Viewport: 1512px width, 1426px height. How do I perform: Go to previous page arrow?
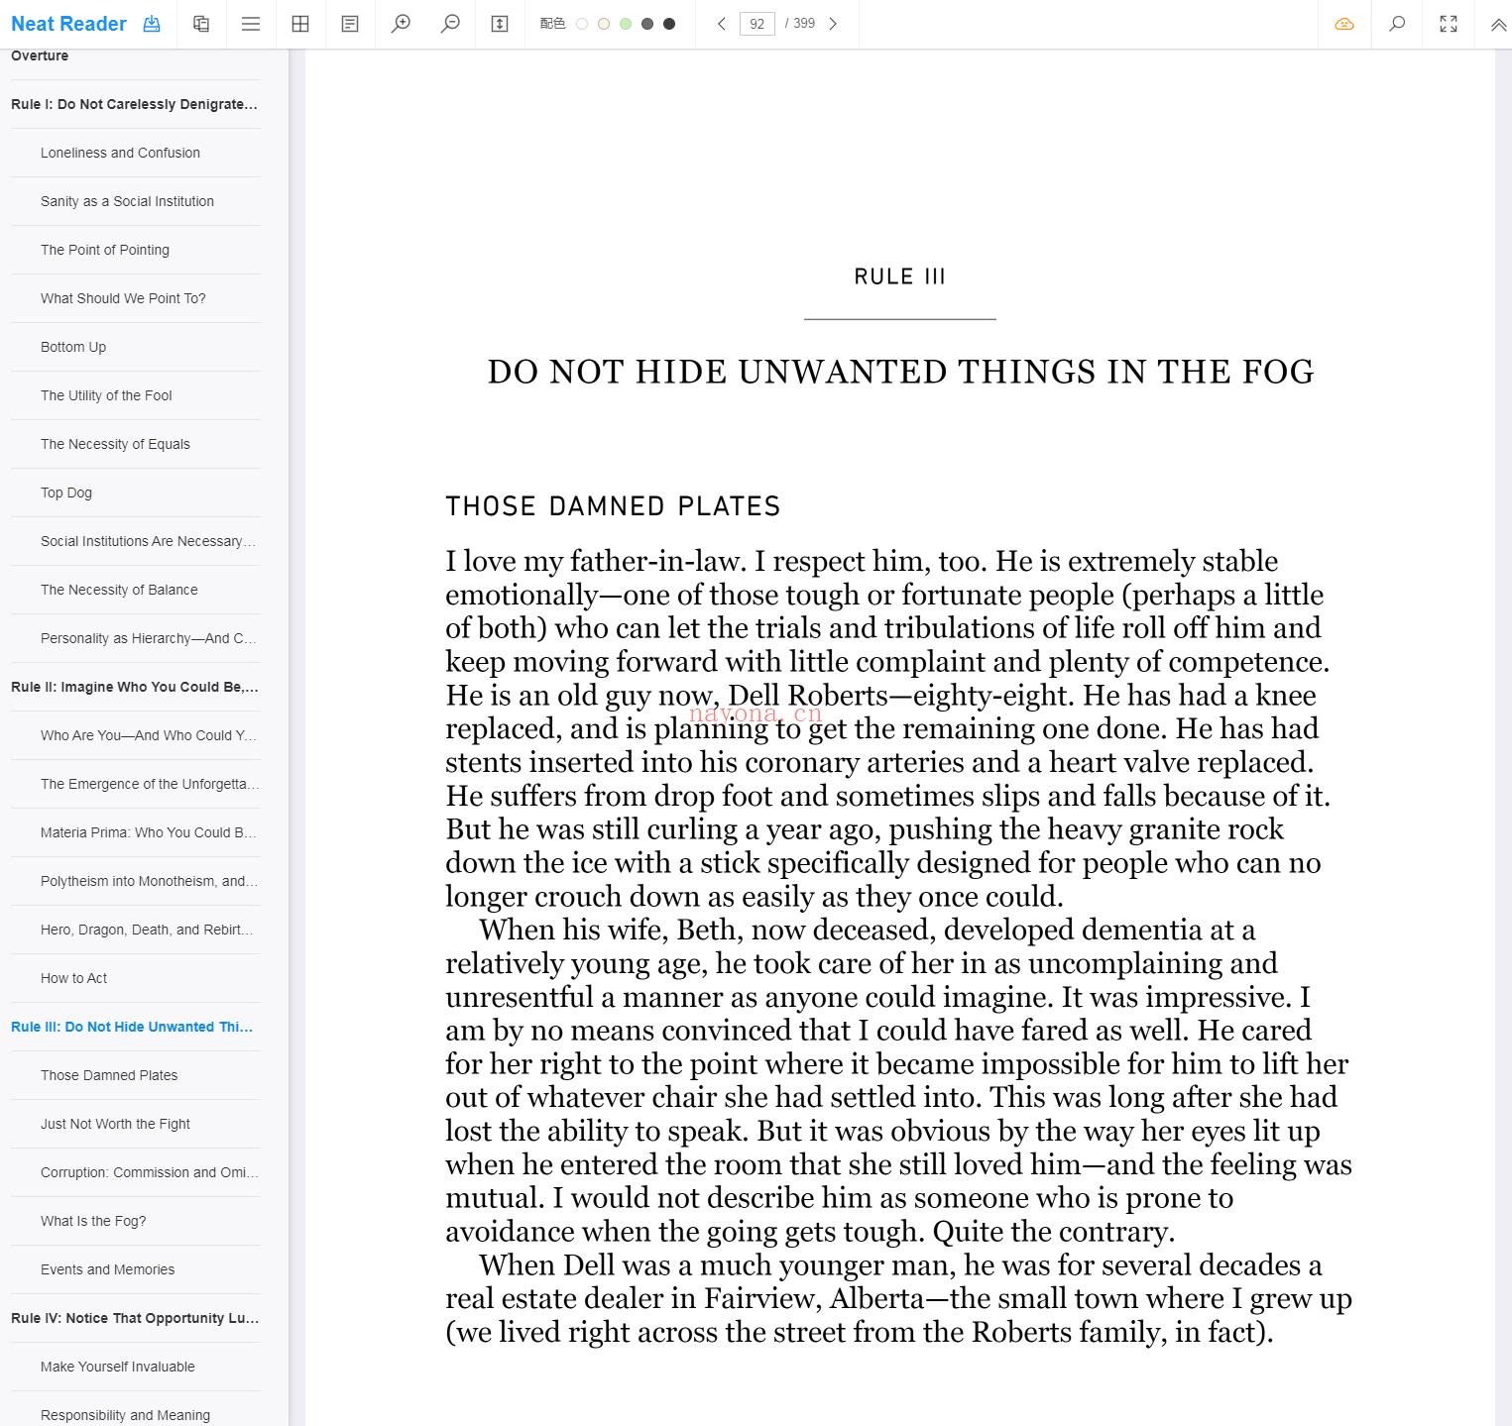coord(722,24)
